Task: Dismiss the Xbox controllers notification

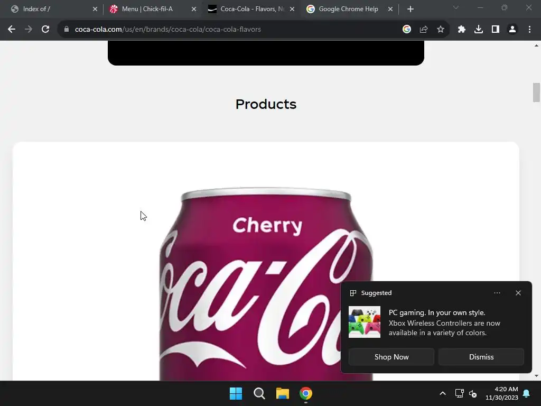Action: pyautogui.click(x=481, y=357)
